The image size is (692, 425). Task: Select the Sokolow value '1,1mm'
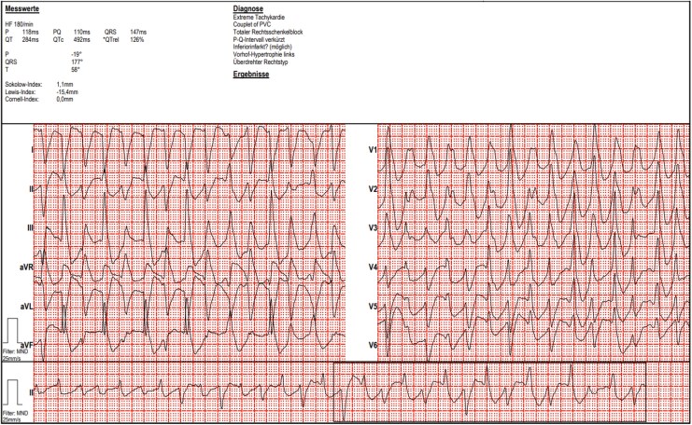64,84
